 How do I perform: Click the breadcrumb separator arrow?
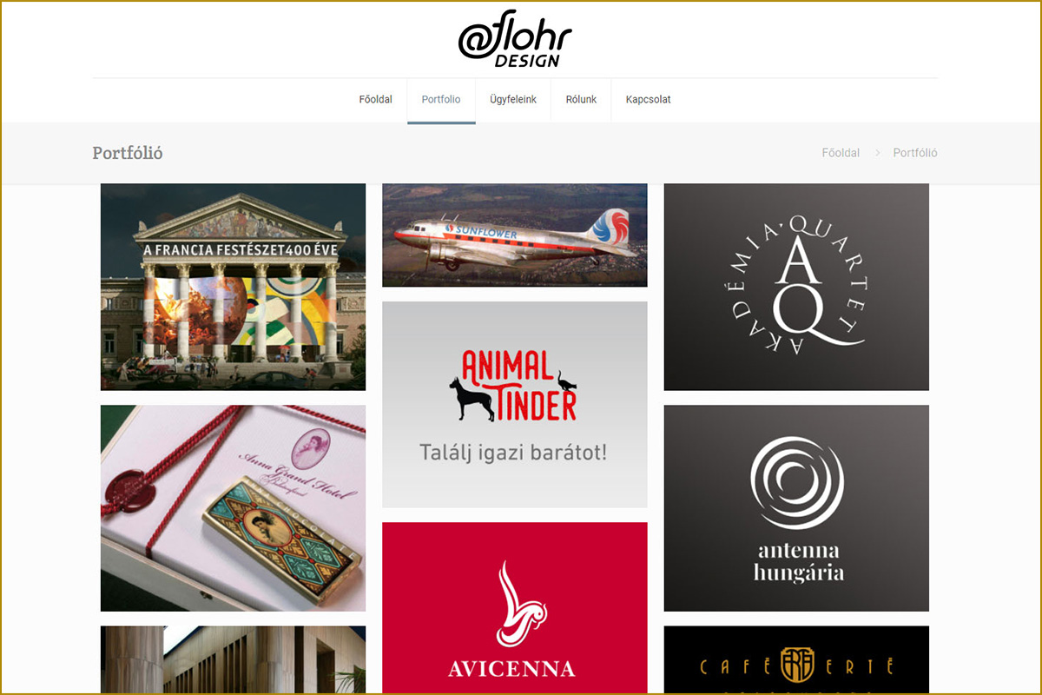877,153
